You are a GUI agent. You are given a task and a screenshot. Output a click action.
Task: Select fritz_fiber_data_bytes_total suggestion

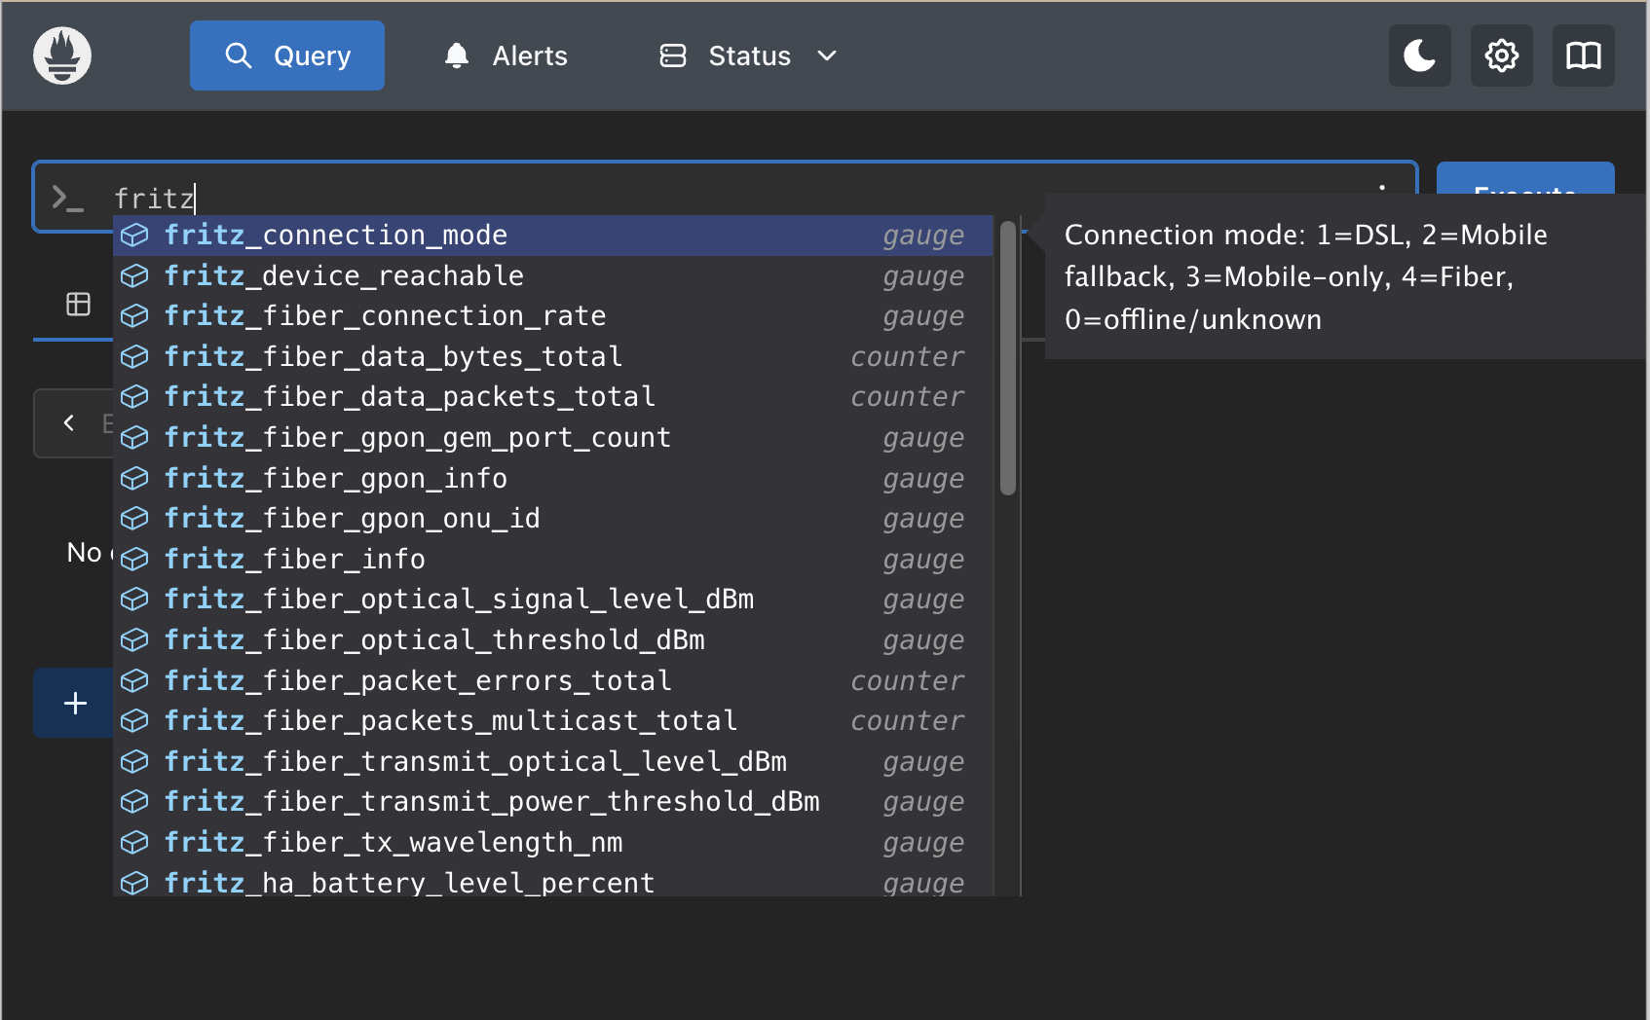[x=553, y=357]
